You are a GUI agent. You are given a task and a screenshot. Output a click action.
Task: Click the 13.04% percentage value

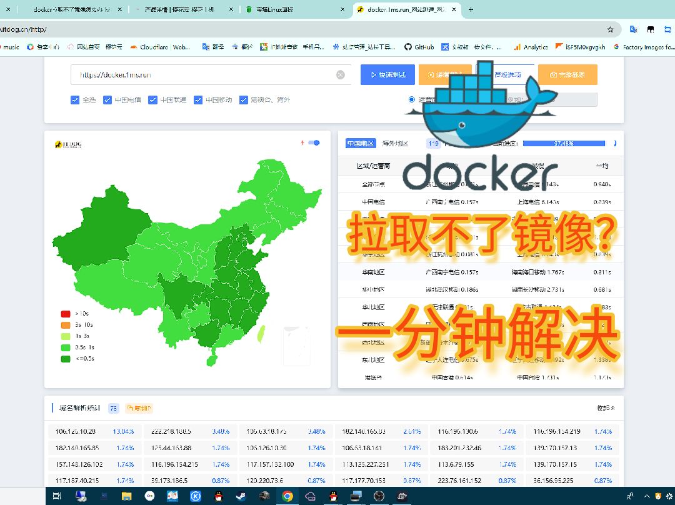tap(123, 431)
